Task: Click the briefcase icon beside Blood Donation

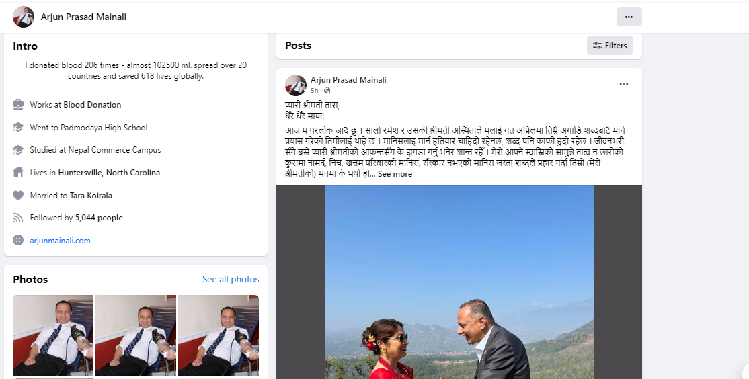Action: click(x=18, y=105)
